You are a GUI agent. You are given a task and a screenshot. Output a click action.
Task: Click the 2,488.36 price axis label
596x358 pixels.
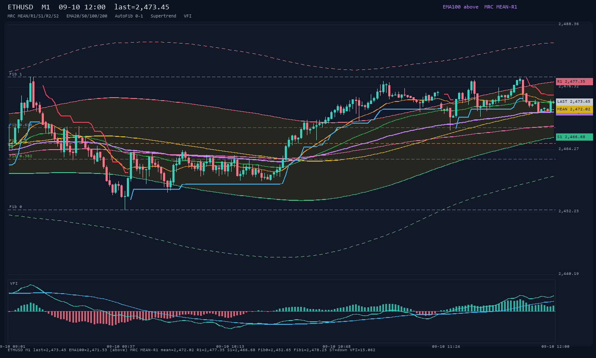tap(569, 24)
